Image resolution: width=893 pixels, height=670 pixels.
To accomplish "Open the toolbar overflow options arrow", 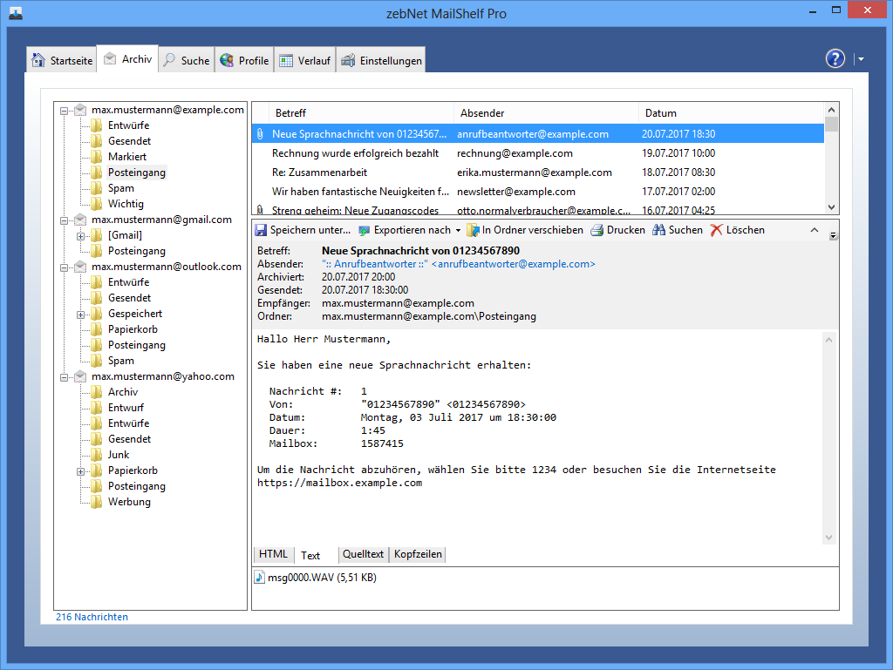I will (x=833, y=235).
